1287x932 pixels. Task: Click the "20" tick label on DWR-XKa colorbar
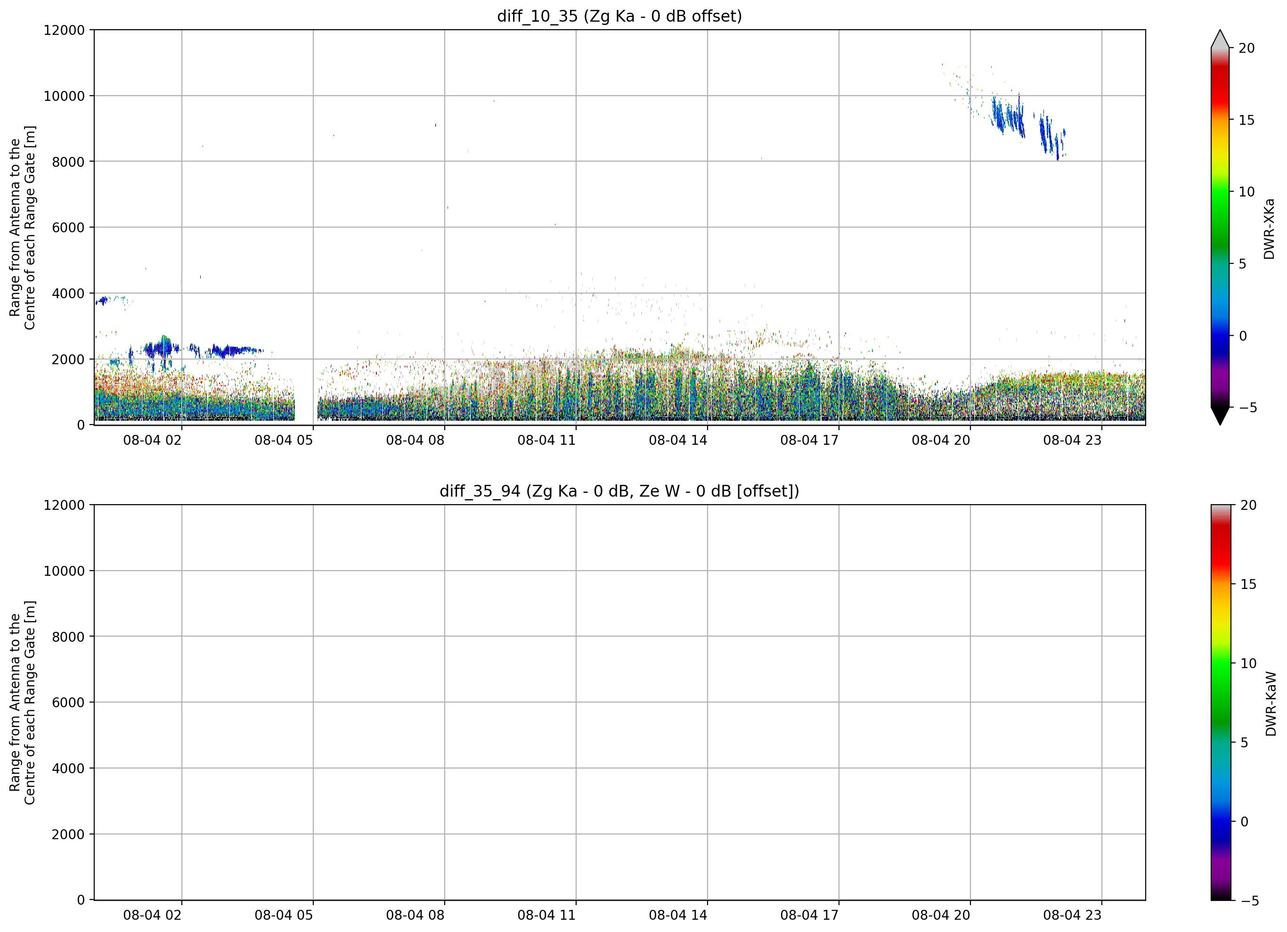(x=1246, y=48)
